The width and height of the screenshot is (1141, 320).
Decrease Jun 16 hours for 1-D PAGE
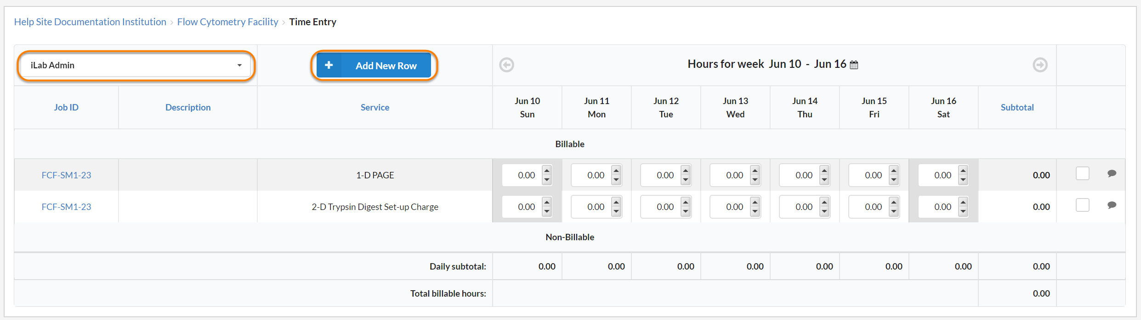tap(963, 180)
